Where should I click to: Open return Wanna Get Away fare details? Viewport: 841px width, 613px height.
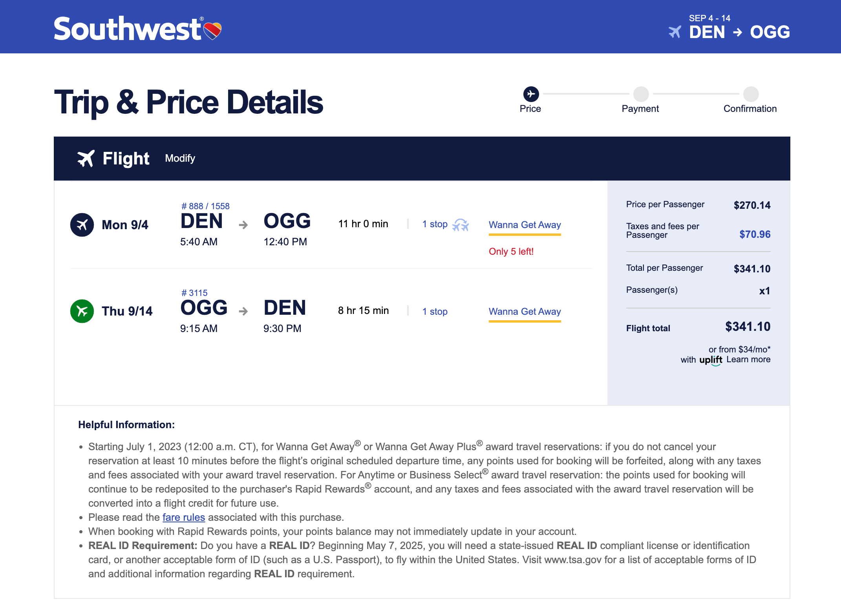(525, 312)
